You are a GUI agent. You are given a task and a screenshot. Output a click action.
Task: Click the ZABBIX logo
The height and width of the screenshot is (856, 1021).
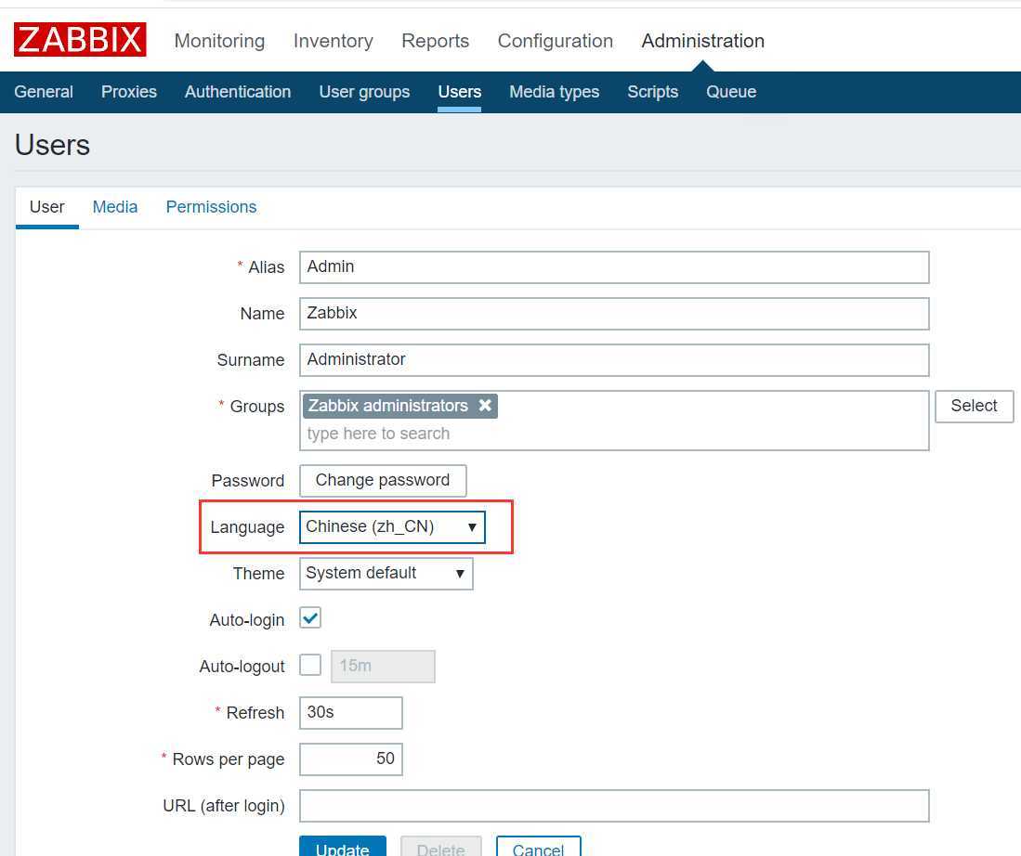(x=80, y=40)
